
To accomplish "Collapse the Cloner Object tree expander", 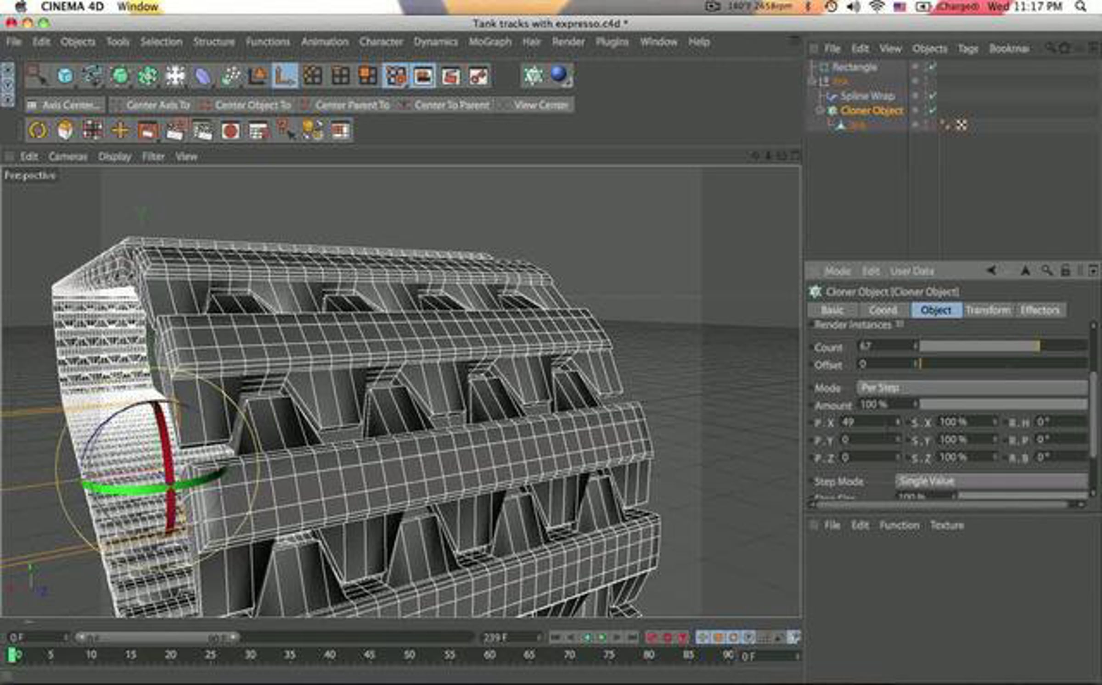I will (820, 111).
